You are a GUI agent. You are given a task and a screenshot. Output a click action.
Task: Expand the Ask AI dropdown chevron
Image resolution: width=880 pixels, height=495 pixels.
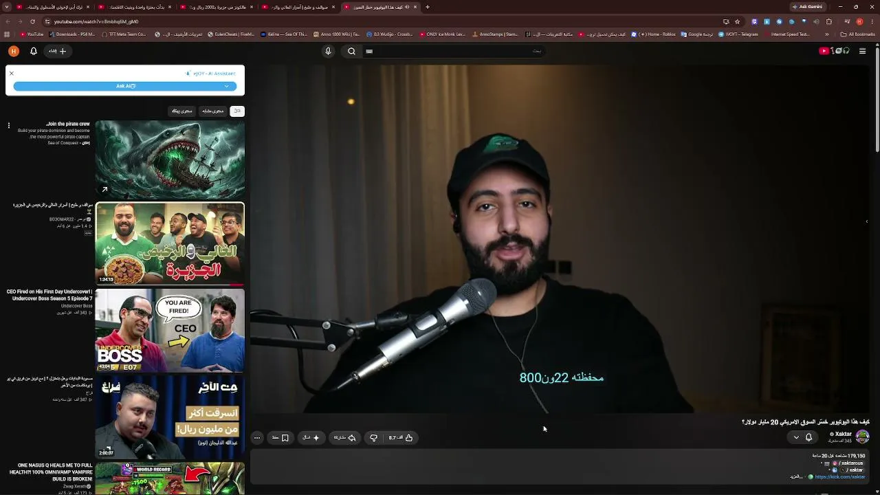(226, 86)
